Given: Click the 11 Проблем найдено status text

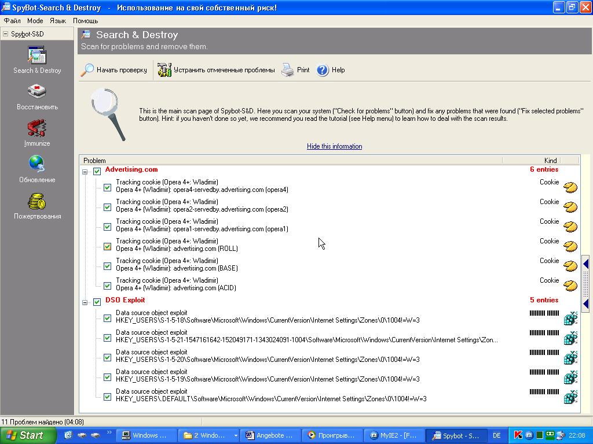Looking at the screenshot, I should (43, 421).
